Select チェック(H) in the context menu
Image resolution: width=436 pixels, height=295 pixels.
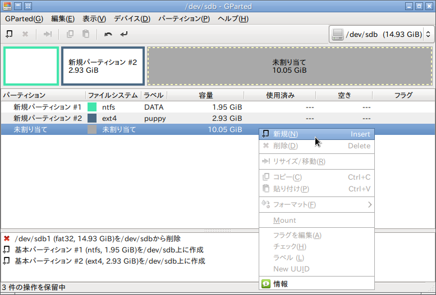tap(316, 246)
